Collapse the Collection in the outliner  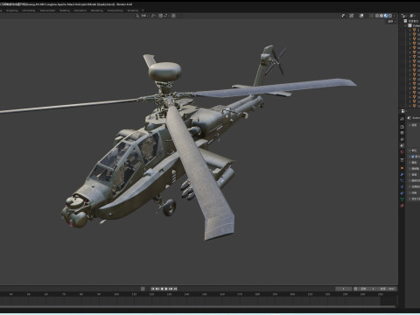coord(405,25)
